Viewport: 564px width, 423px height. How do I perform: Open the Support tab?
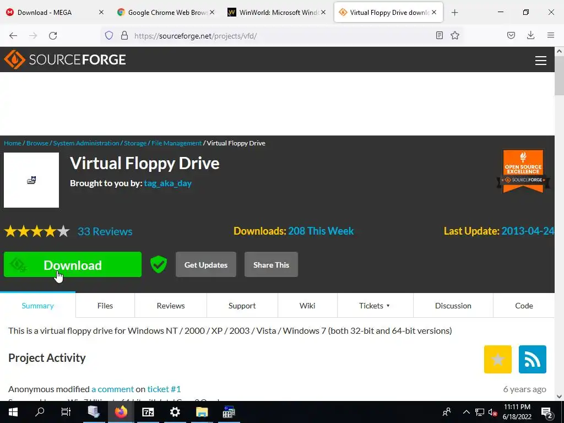(x=242, y=305)
